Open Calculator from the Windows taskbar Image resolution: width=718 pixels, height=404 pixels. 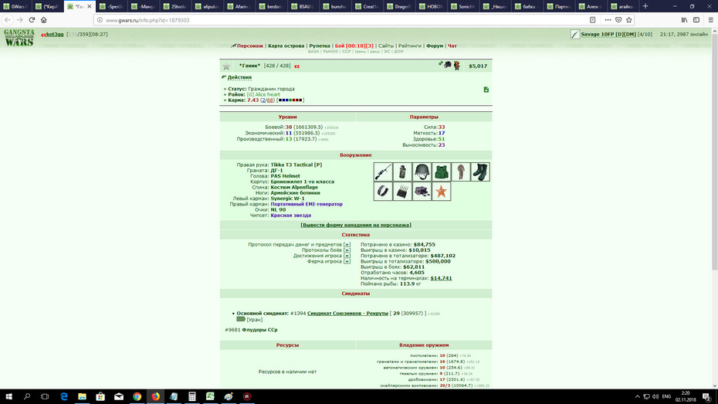point(192,396)
